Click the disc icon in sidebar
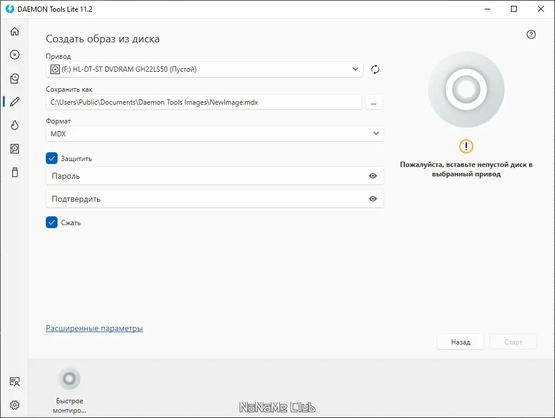Image resolution: width=555 pixels, height=418 pixels. click(15, 55)
